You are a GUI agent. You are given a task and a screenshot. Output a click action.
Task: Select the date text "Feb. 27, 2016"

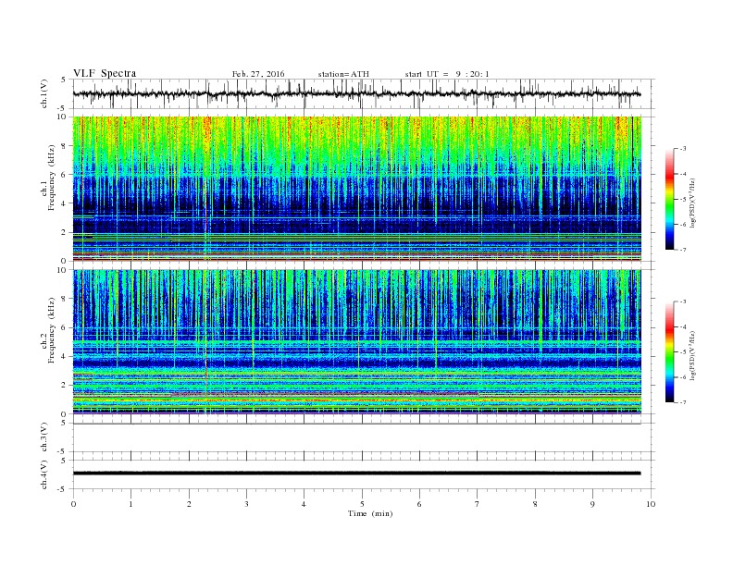point(258,74)
